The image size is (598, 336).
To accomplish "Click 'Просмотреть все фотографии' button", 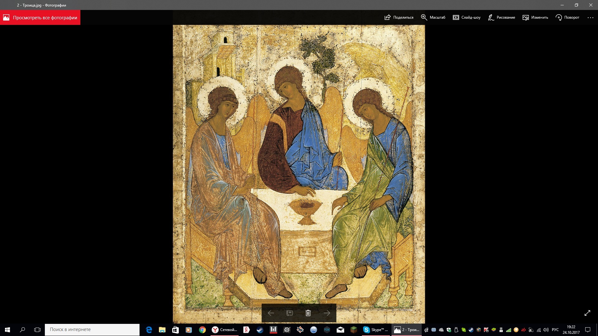I will tap(40, 17).
